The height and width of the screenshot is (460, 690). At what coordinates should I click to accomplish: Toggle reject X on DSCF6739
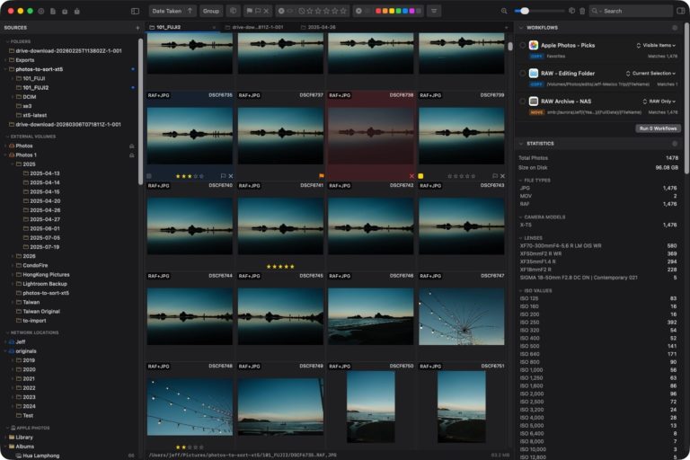pyautogui.click(x=502, y=175)
